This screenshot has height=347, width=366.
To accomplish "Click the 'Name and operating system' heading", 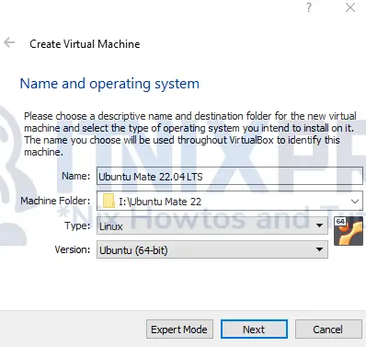I will click(x=109, y=84).
